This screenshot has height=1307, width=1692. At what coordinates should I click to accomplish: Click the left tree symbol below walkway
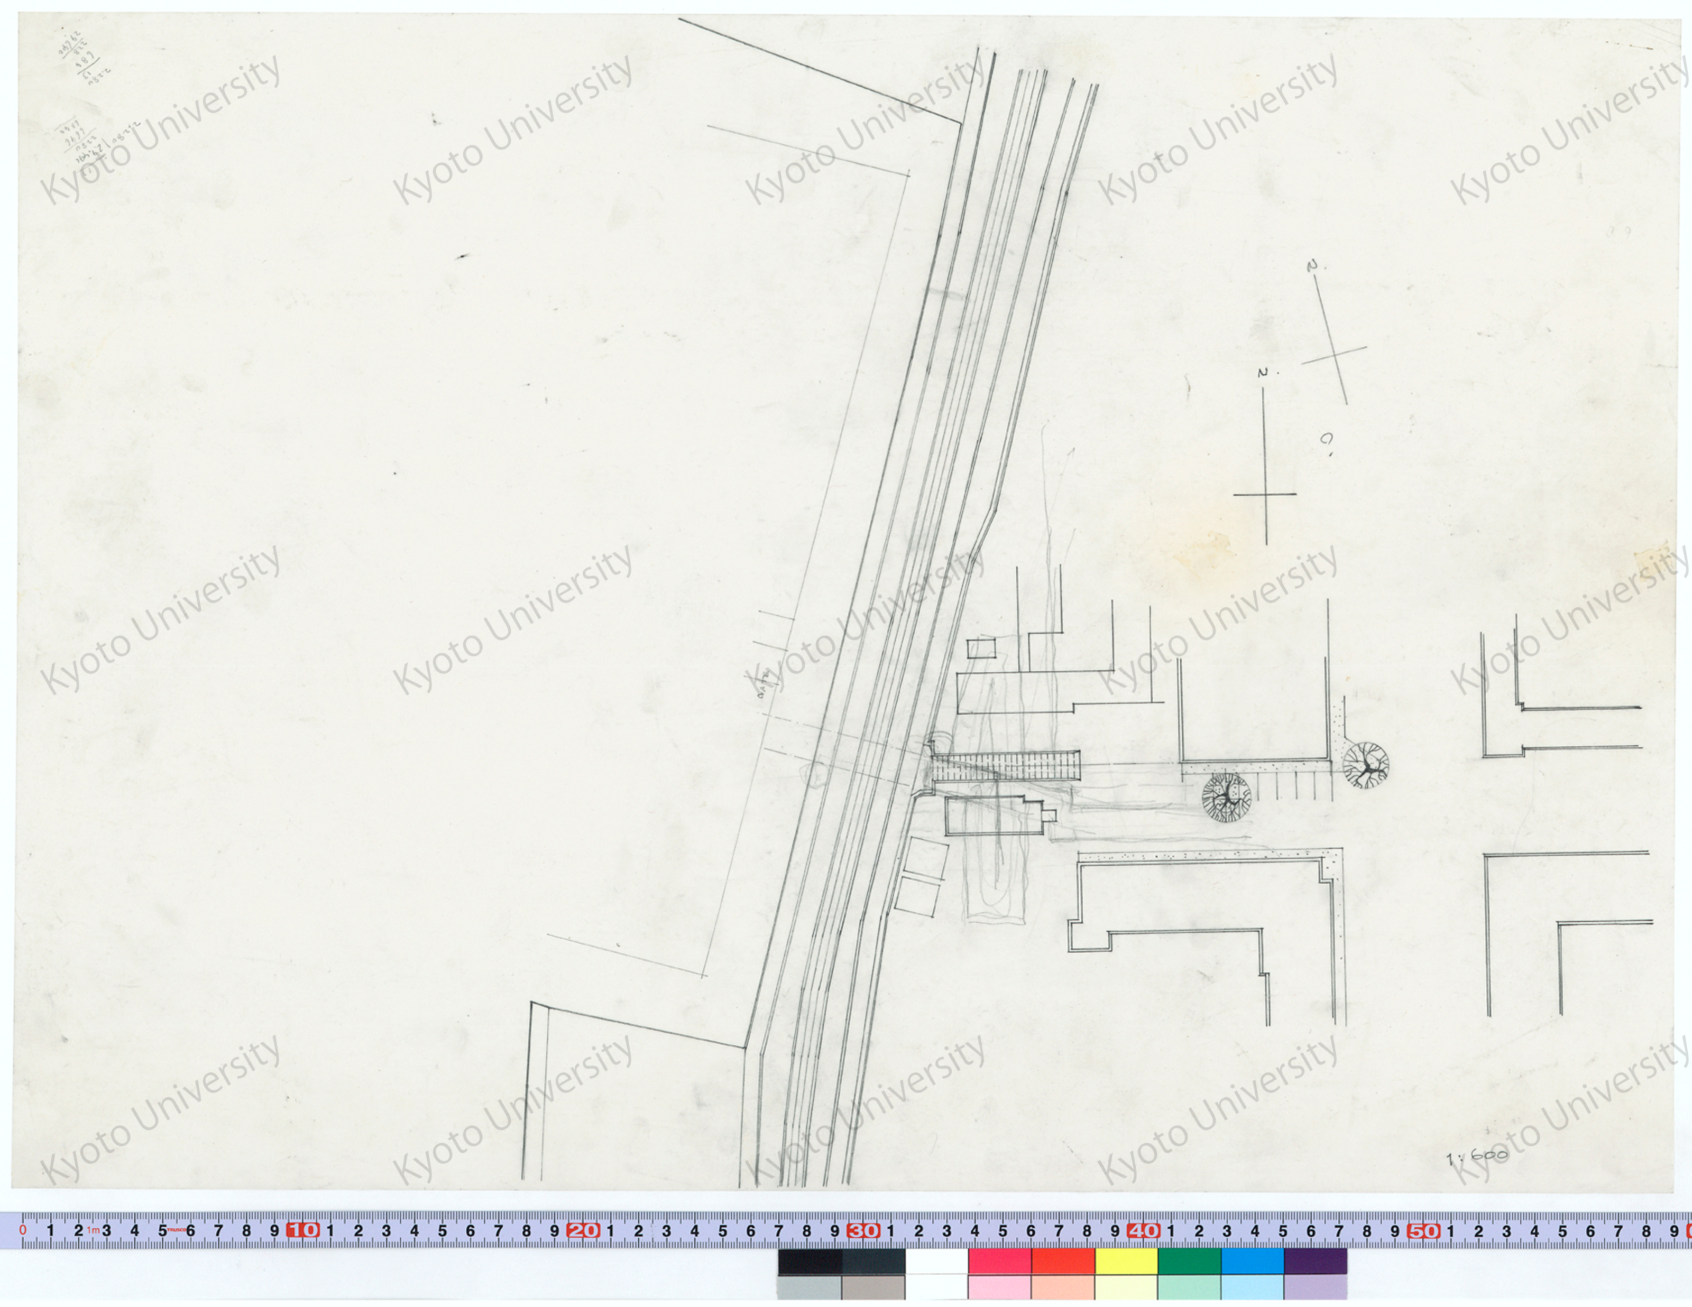pyautogui.click(x=1226, y=797)
